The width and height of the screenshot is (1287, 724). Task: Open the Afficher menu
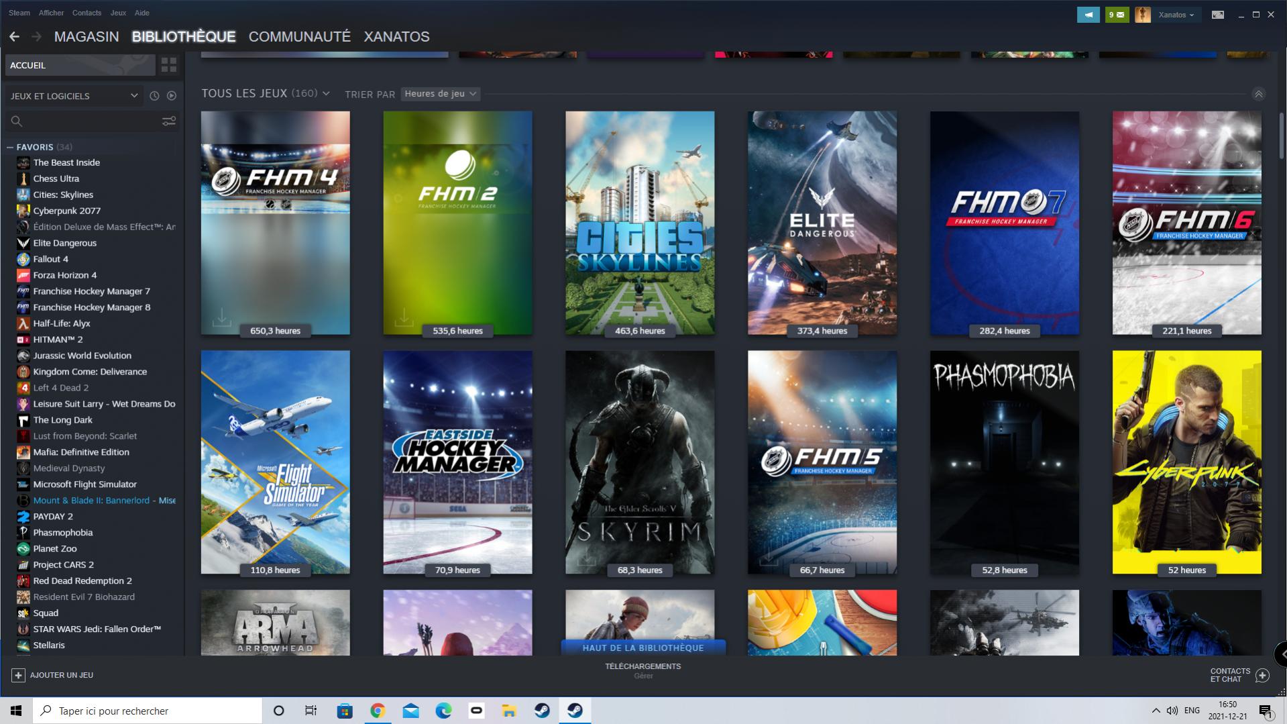[51, 13]
